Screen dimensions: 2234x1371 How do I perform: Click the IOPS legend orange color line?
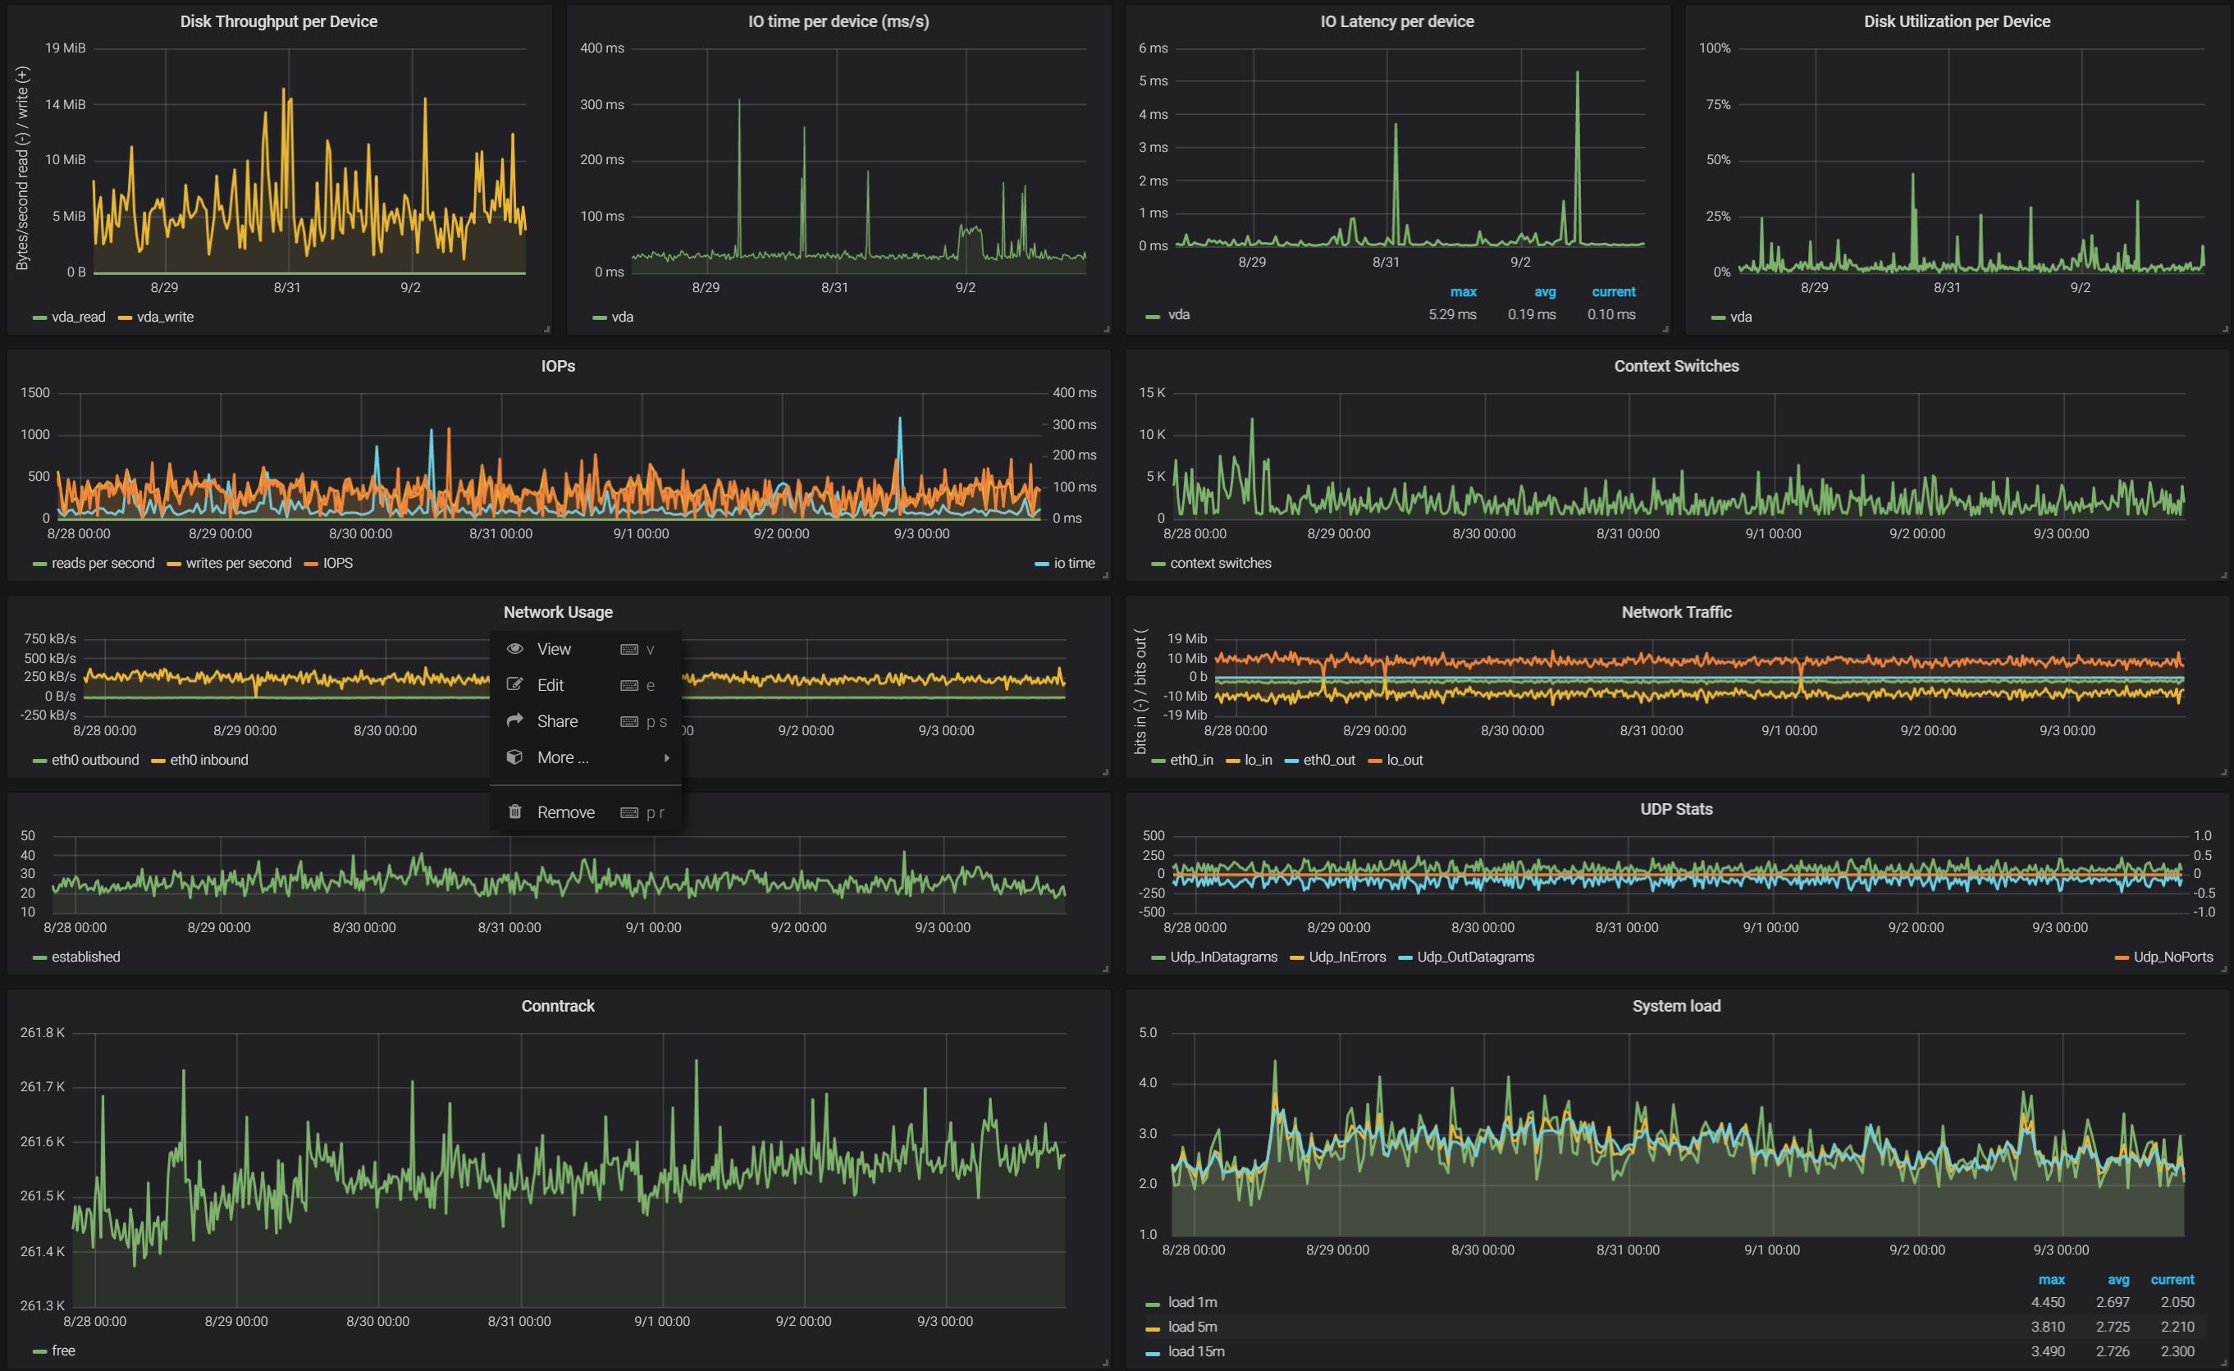[x=311, y=564]
